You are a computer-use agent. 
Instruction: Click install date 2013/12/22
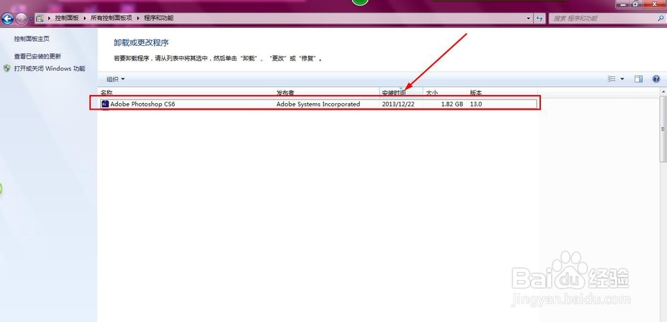point(398,104)
